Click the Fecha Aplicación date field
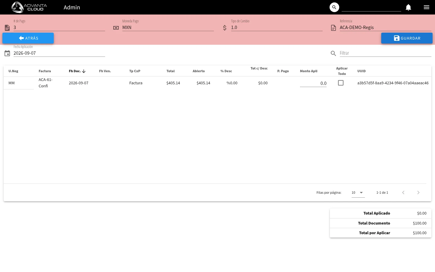 [x=59, y=53]
